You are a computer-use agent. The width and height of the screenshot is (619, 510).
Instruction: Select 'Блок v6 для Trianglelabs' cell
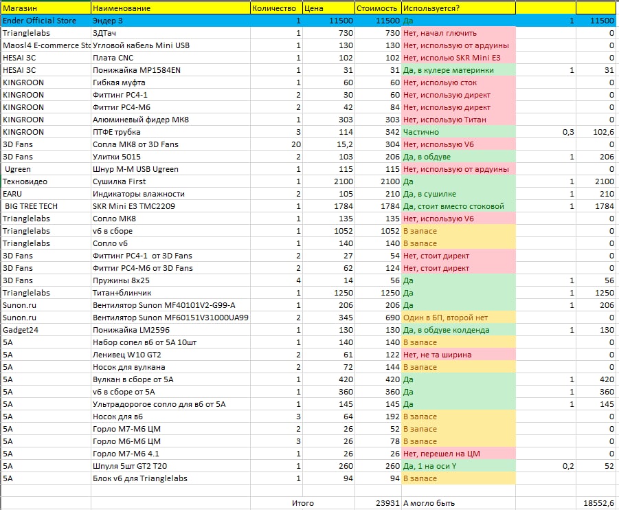point(170,478)
